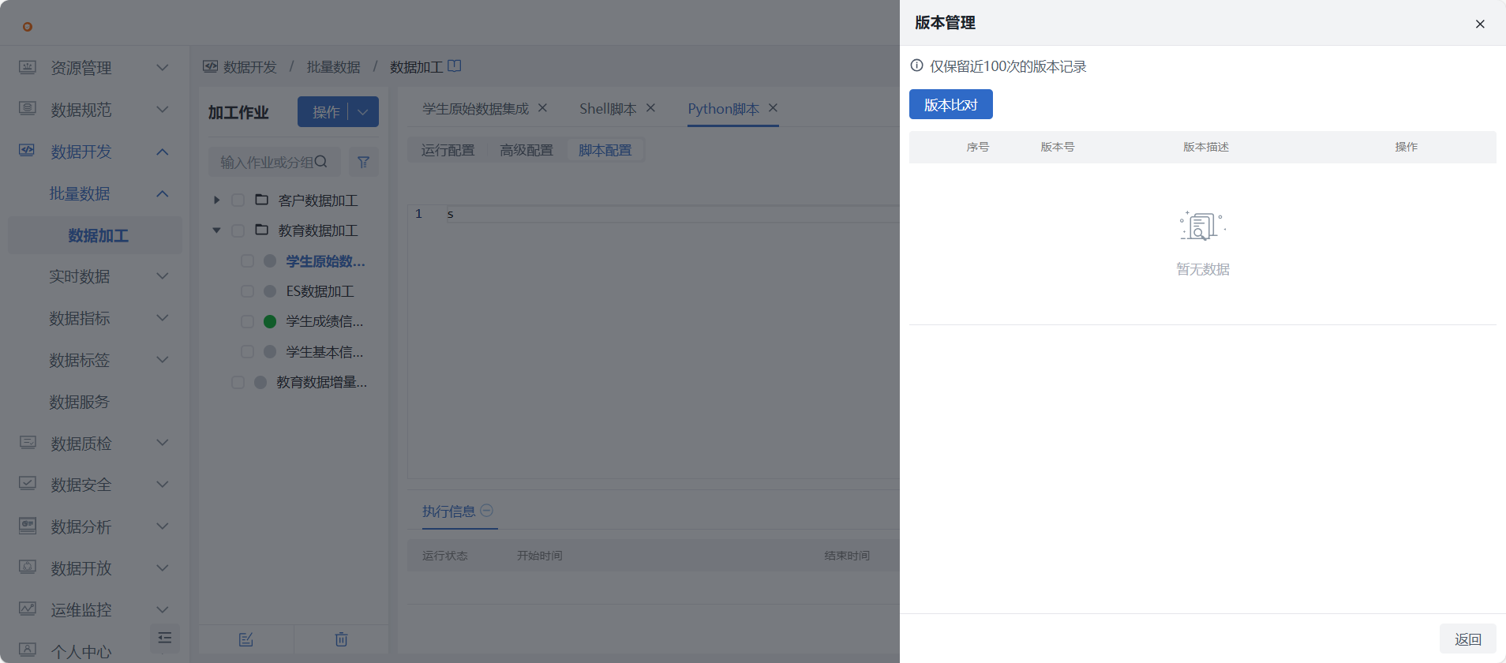Expand the 客户数据加工 tree node arrow
This screenshot has height=663, width=1506.
coord(216,200)
